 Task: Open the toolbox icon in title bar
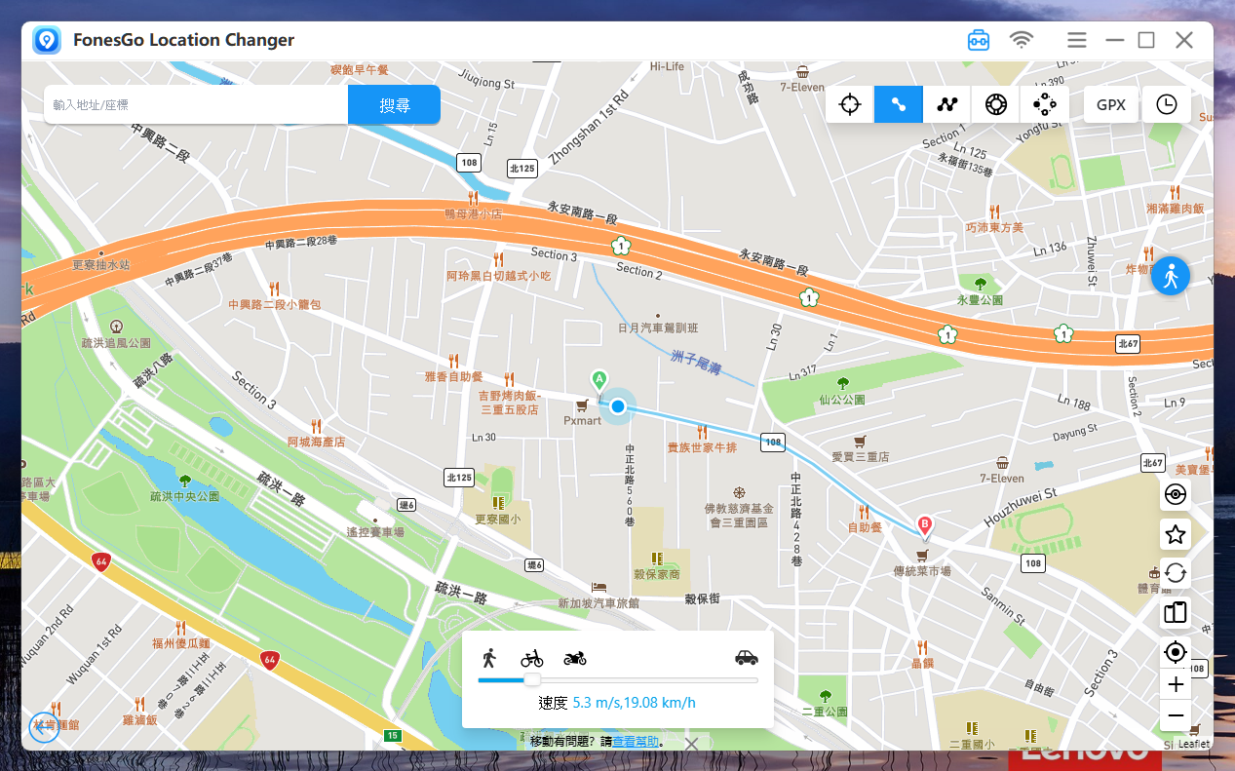[x=978, y=40]
